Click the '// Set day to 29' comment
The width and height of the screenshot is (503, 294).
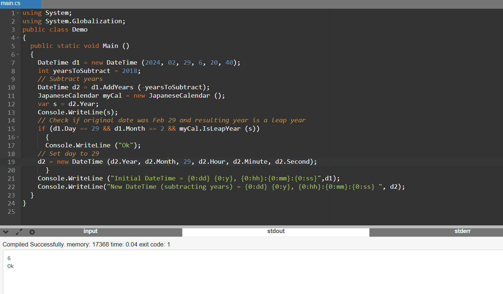tap(68, 154)
